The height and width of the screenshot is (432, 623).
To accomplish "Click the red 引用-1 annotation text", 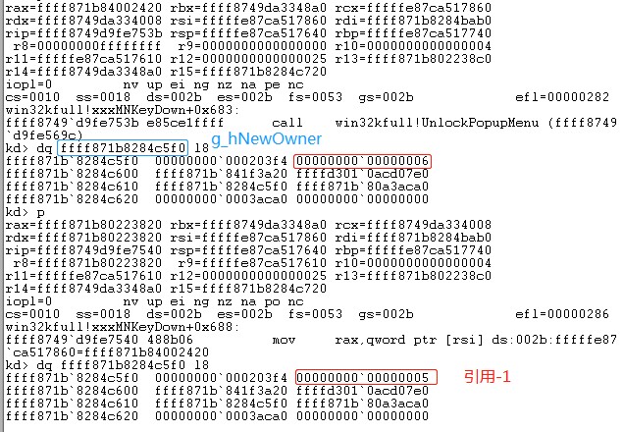I will point(487,376).
